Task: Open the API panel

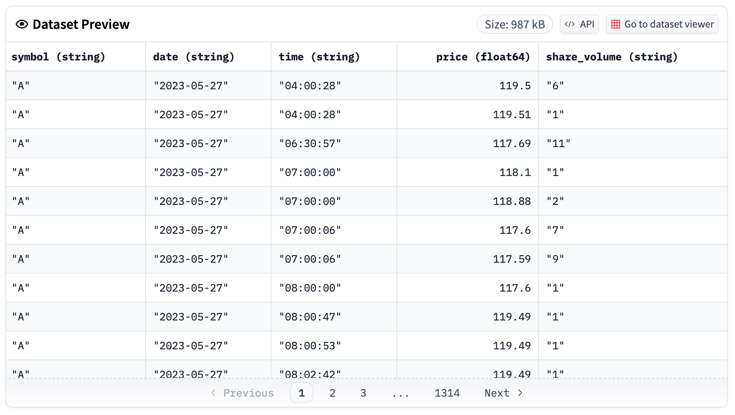Action: click(x=579, y=24)
